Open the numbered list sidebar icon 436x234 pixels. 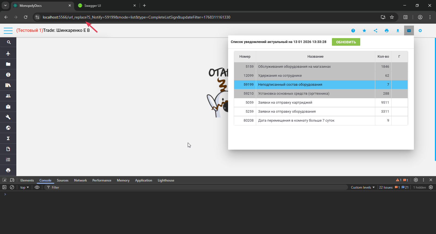click(8, 159)
